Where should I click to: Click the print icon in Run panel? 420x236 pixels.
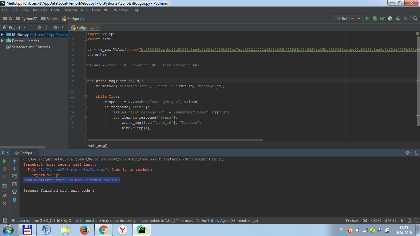pos(14,192)
